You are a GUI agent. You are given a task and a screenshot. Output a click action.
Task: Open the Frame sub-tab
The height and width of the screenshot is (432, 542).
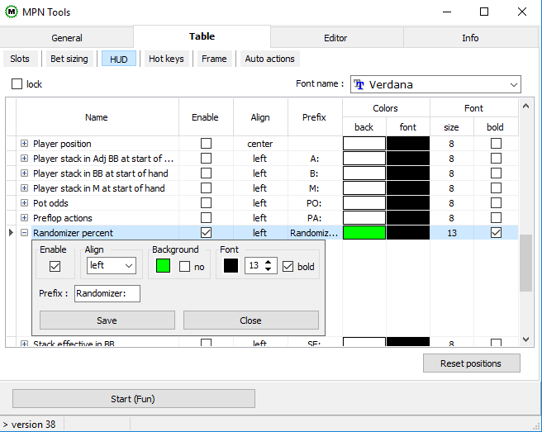pyautogui.click(x=214, y=59)
